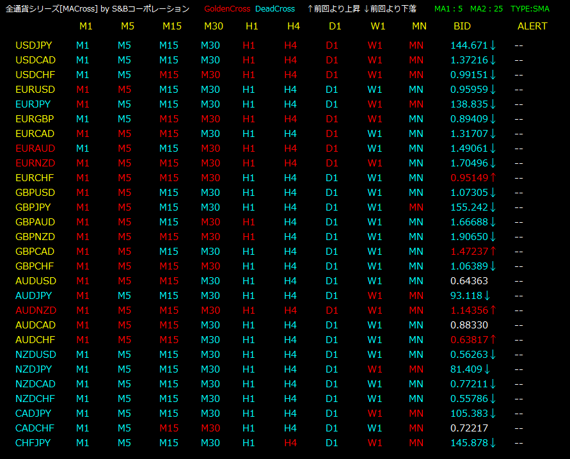Viewport: 570px width, 459px height.
Task: Click the red GoldenCross legend label
Action: pyautogui.click(x=227, y=9)
